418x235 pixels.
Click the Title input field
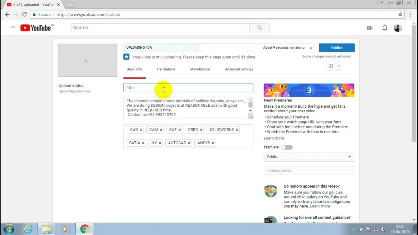188,88
